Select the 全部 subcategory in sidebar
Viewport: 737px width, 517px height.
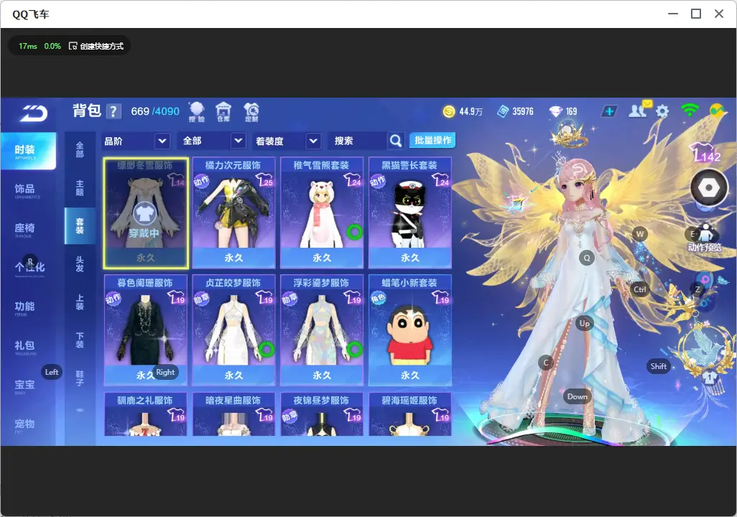80,150
